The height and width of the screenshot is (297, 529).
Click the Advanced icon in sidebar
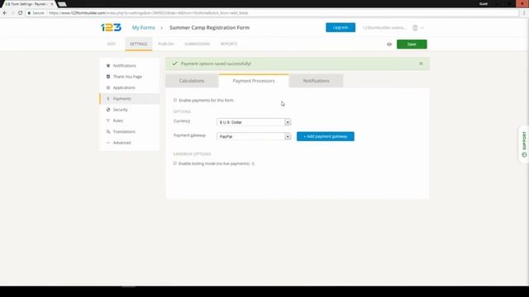click(x=108, y=143)
